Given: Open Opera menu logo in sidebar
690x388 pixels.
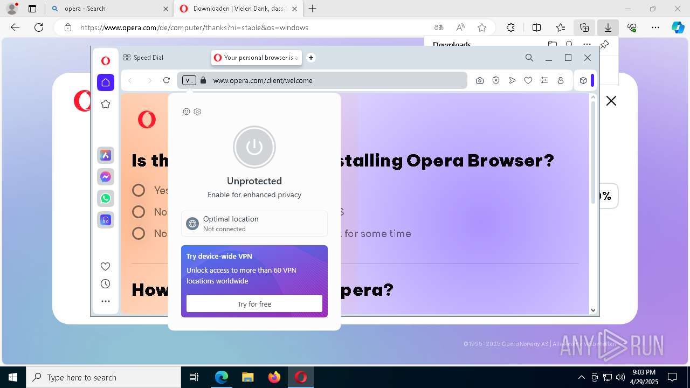Looking at the screenshot, I should click(x=106, y=61).
